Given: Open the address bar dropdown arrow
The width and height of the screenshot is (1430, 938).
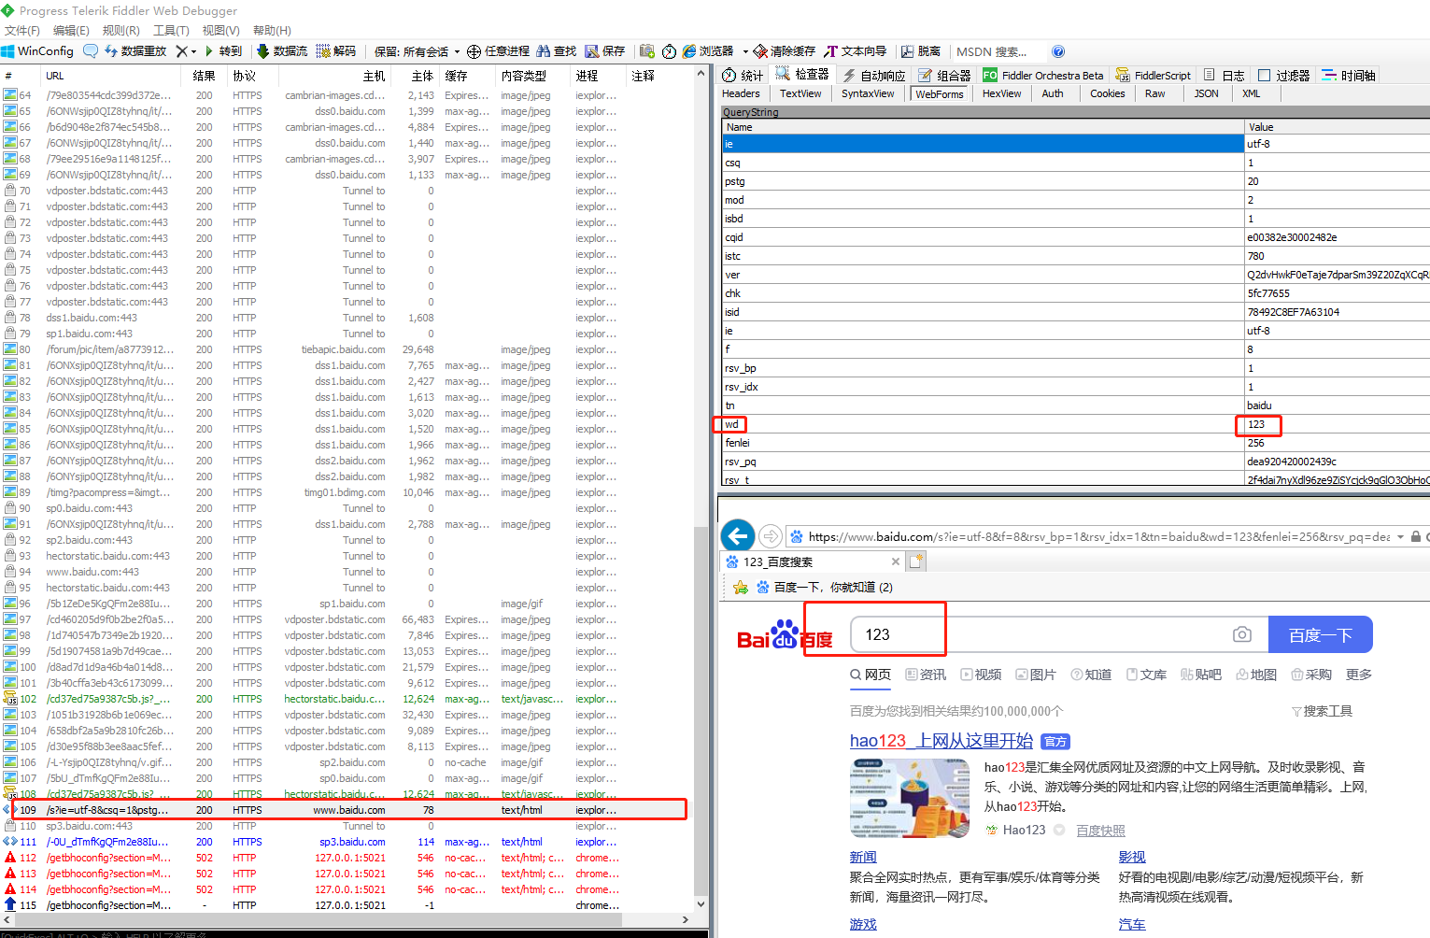Looking at the screenshot, I should [1400, 536].
